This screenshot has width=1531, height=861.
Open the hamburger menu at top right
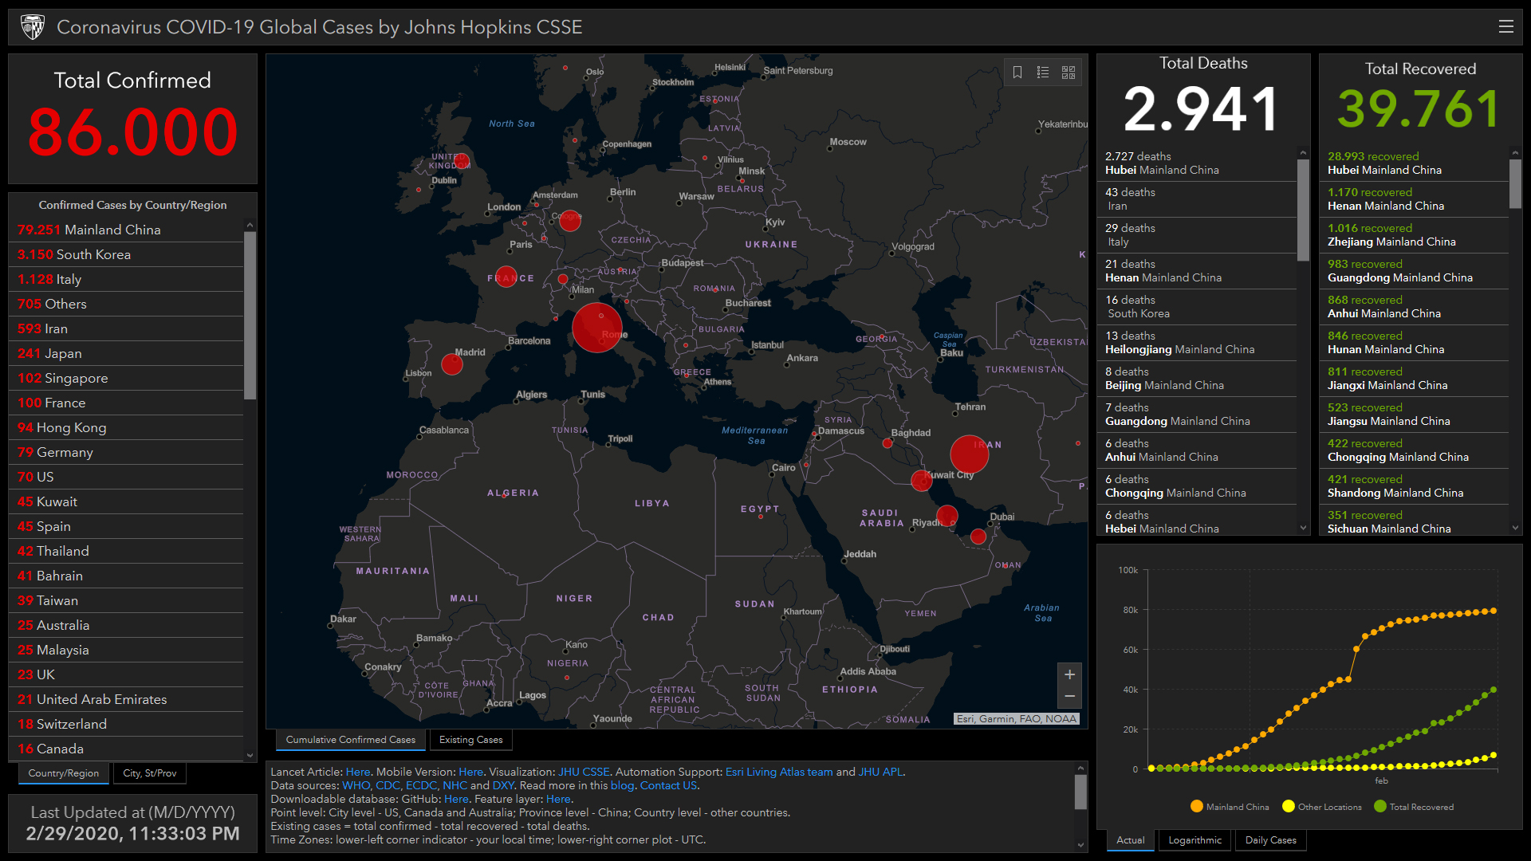tap(1505, 26)
